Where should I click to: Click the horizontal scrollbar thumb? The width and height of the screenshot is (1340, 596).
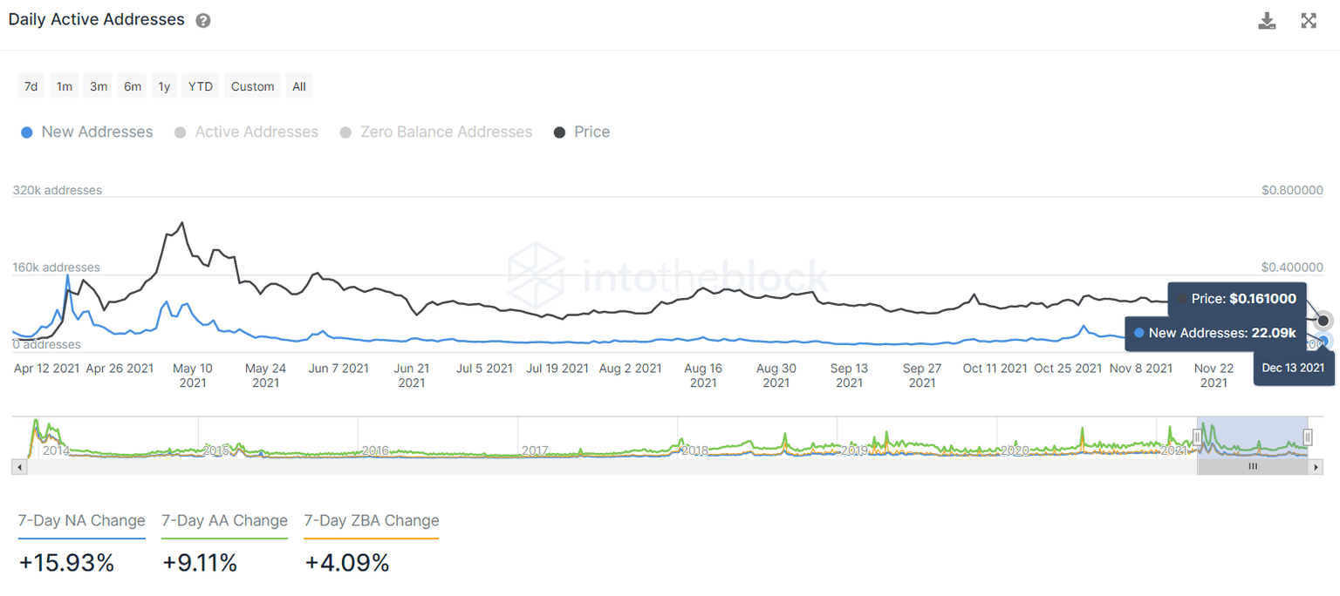1253,467
